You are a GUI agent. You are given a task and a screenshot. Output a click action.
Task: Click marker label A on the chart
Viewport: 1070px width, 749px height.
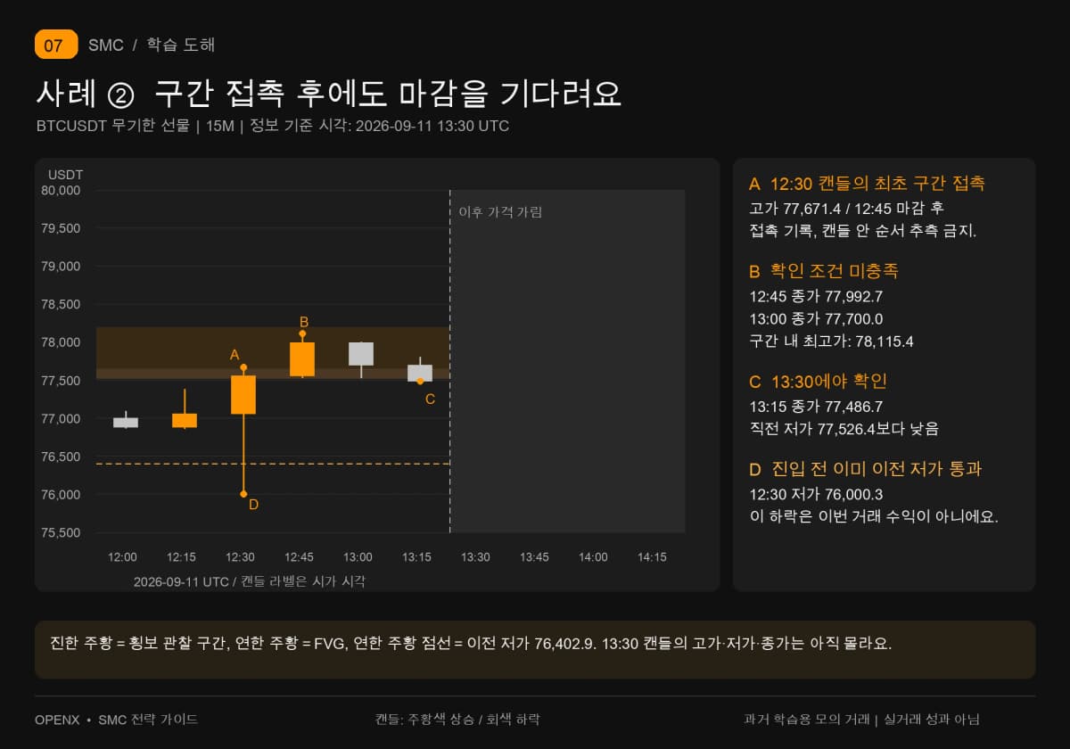pos(235,355)
